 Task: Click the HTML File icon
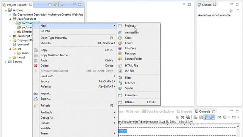(x=120, y=66)
